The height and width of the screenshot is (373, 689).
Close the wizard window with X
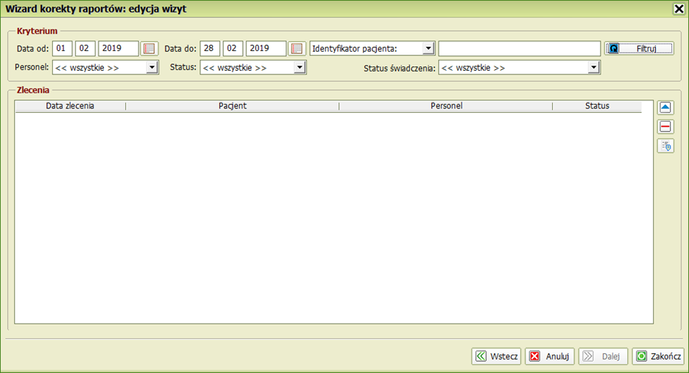(678, 9)
